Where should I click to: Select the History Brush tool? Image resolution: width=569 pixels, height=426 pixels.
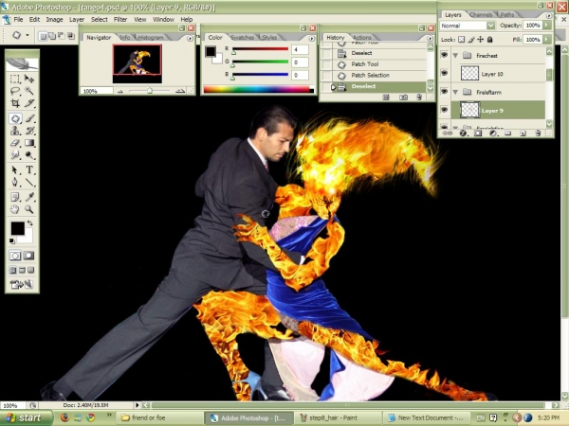(29, 131)
